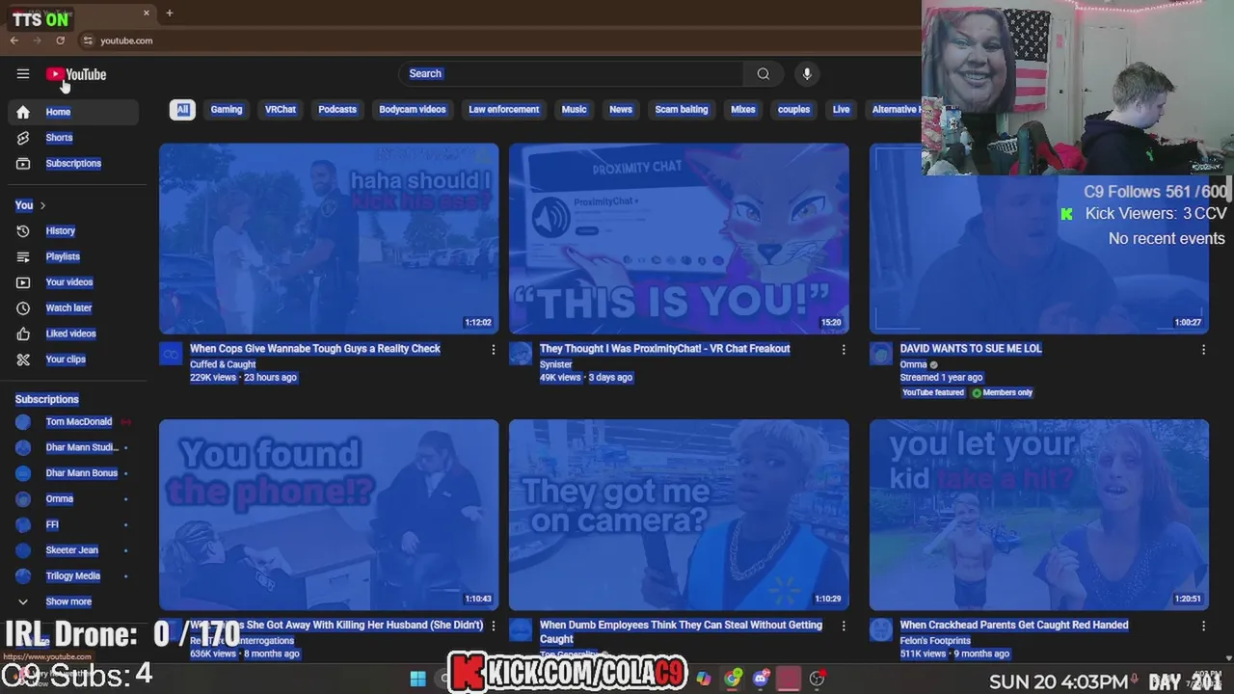This screenshot has width=1234, height=694.
Task: Select the All filter chip
Action: point(182,109)
